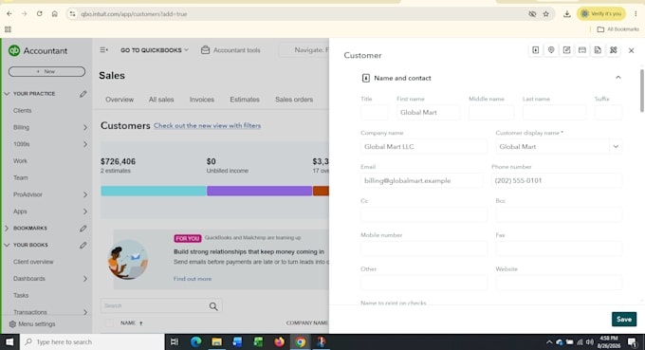Screen dimensions: 645x350
Task: Click the magnifier icon in customer search
Action: point(213,306)
